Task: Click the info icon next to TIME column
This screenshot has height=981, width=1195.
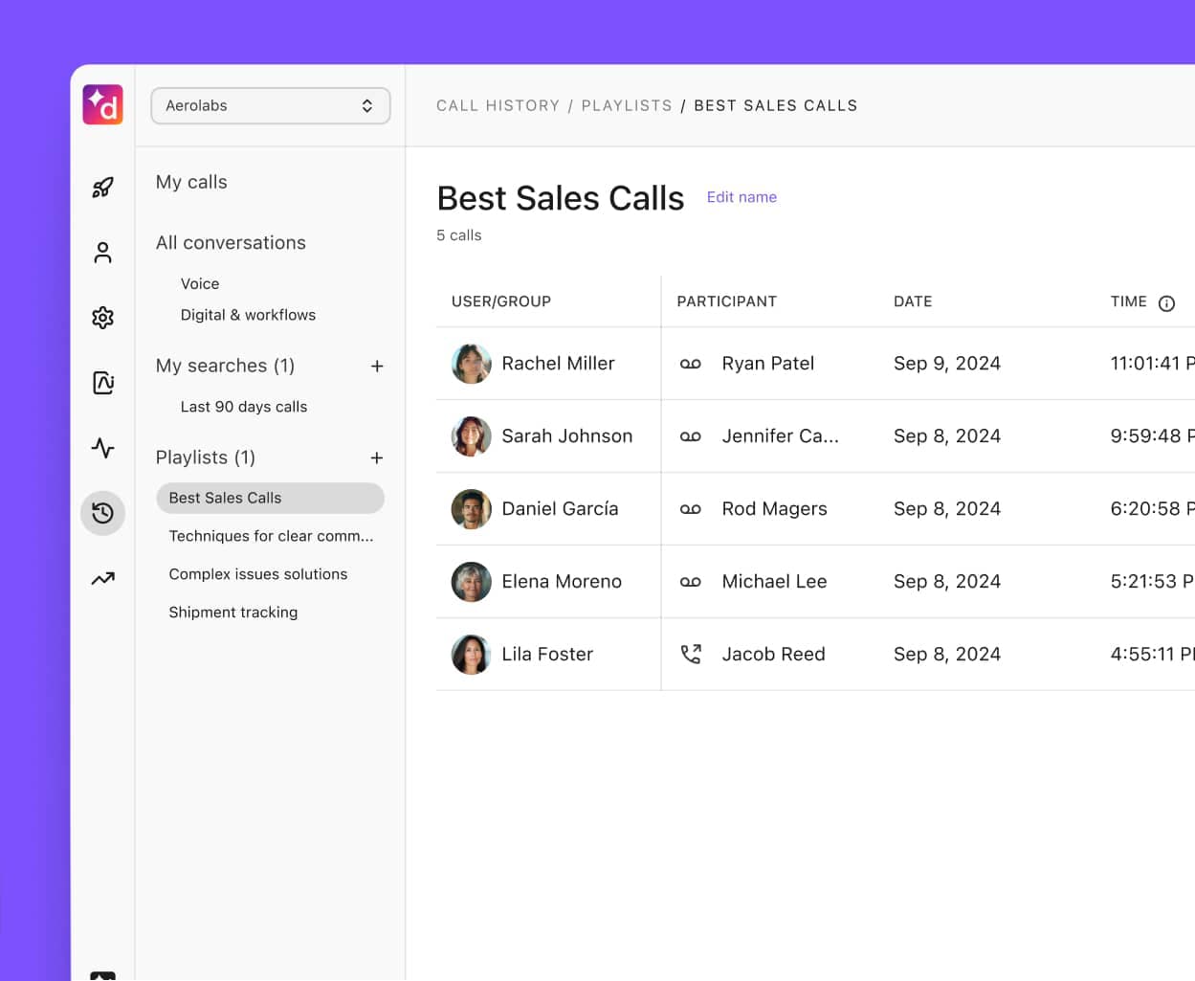Action: click(x=1166, y=302)
